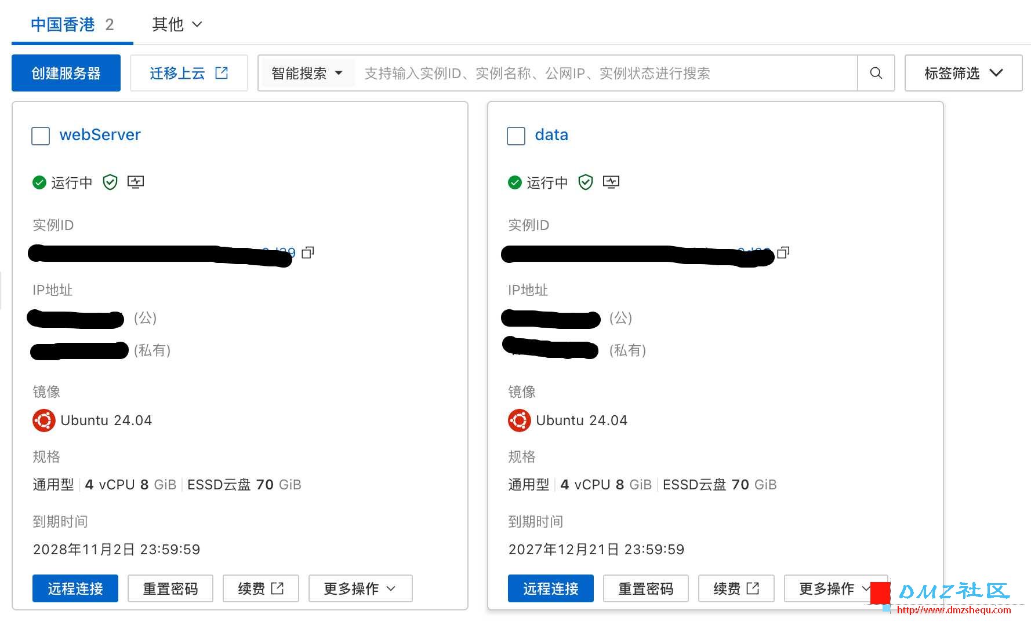1031x622 pixels.
Task: Open webServer monitoring screen icon
Action: (x=136, y=182)
